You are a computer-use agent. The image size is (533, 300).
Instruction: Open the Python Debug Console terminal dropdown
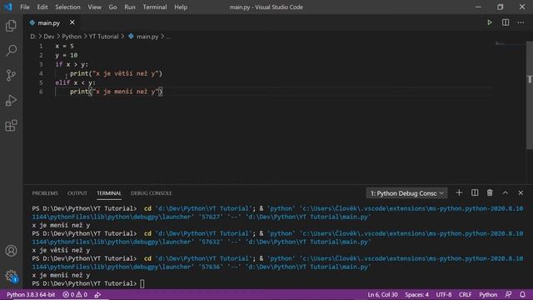(x=406, y=193)
